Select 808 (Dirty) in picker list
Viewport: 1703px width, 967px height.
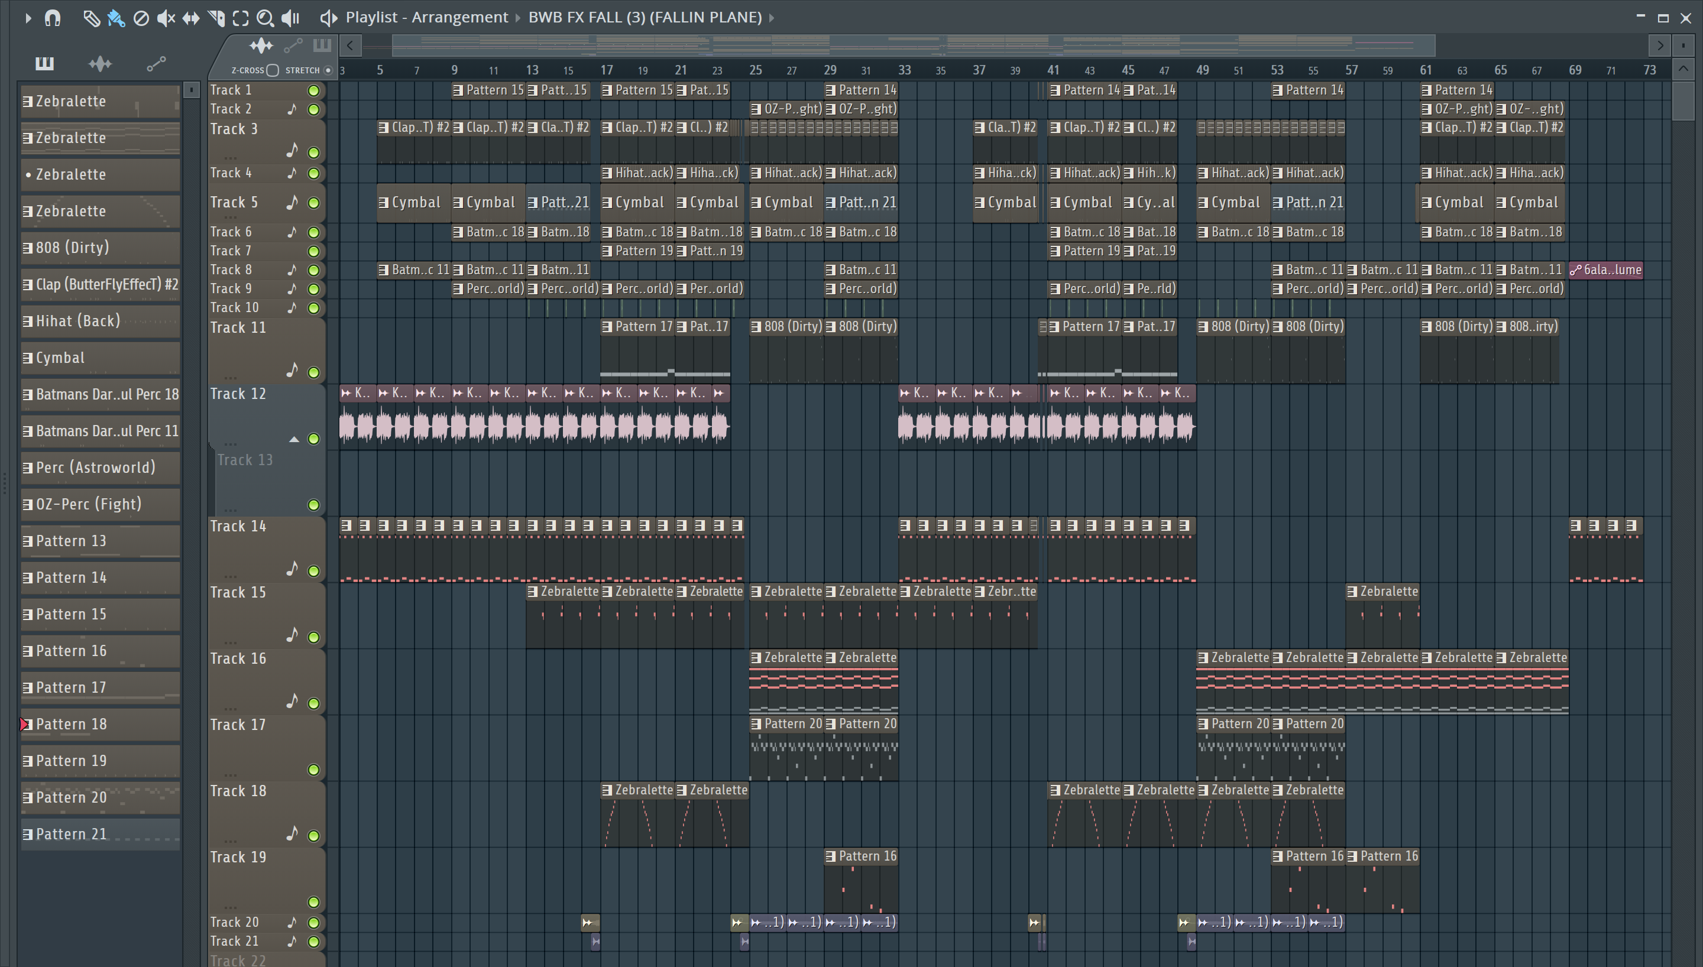[x=101, y=248]
